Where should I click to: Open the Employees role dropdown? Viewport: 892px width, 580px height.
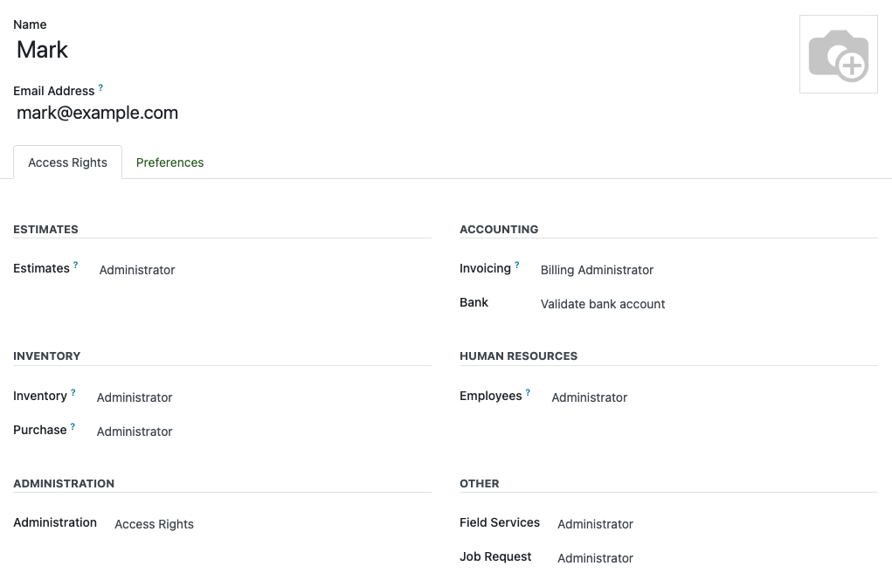[711, 397]
